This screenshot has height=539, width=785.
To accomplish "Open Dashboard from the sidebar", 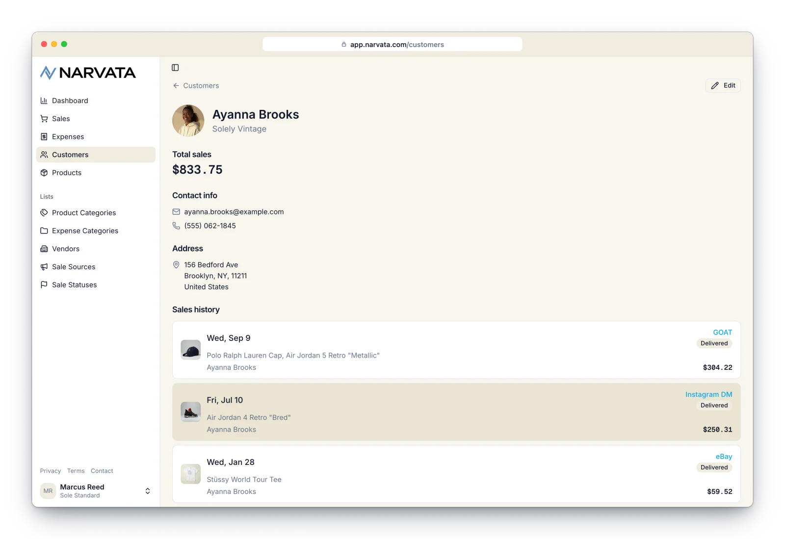I will (96, 101).
